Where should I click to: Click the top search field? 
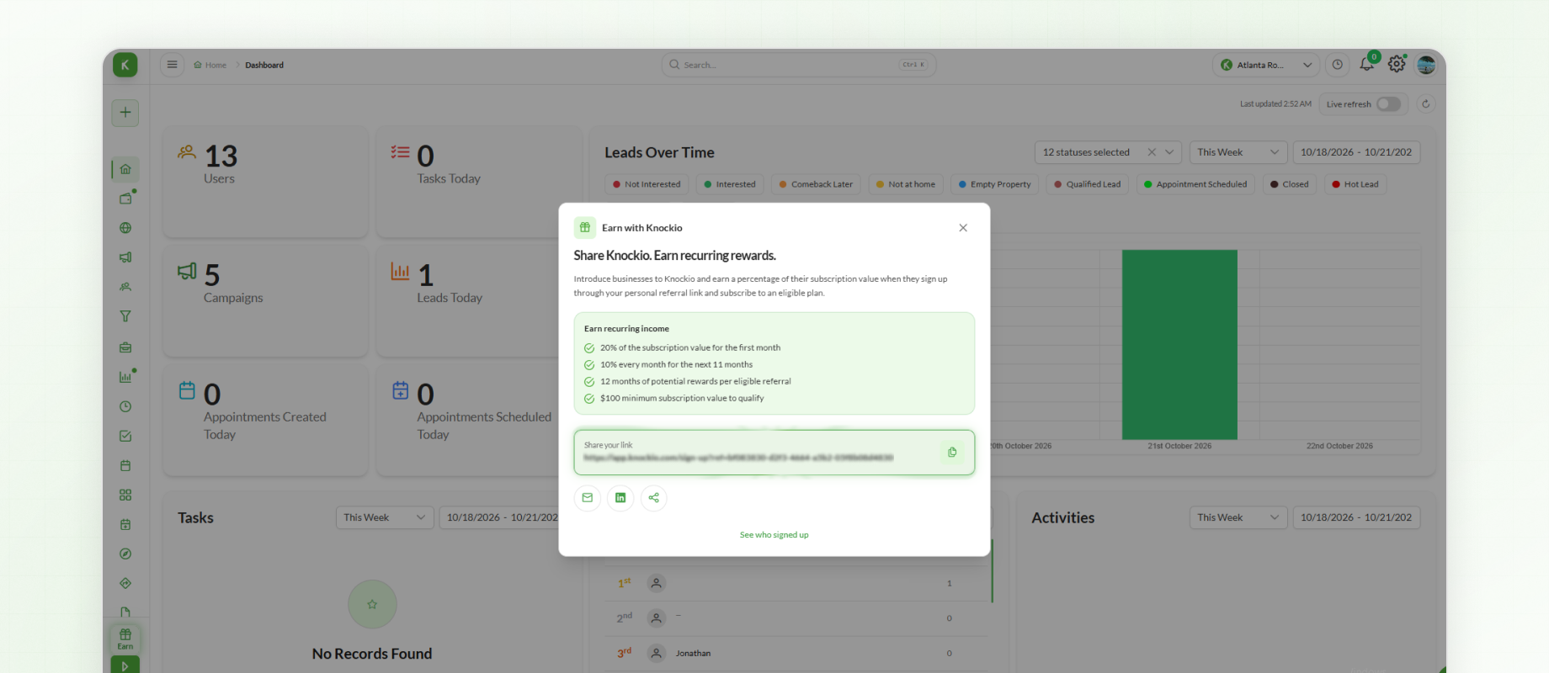[x=799, y=65]
